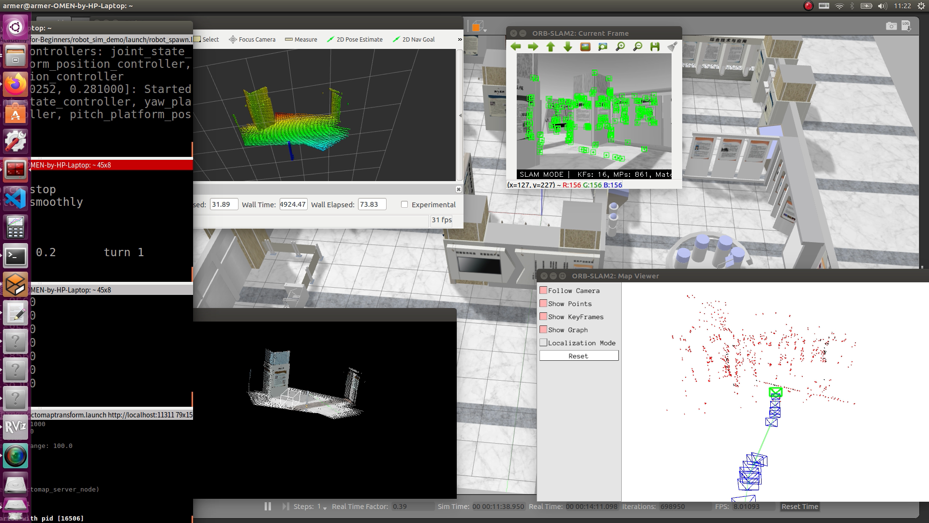The width and height of the screenshot is (929, 523).
Task: Click the Reset Time button
Action: [x=800, y=507]
